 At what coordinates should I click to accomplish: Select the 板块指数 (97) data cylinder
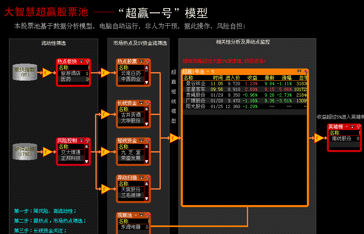(x=25, y=72)
